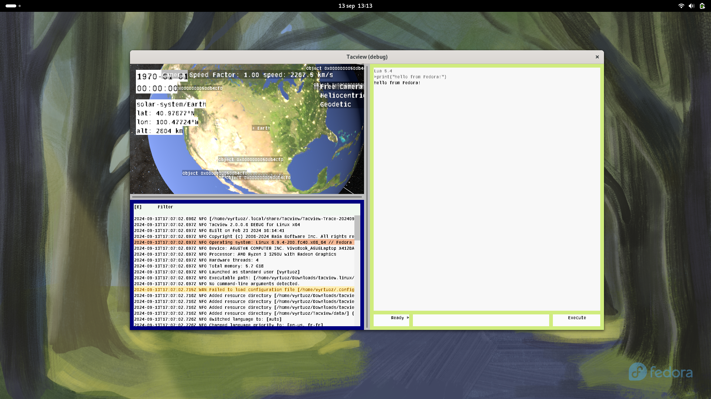711x399 pixels.
Task: Open the volume icon in system tray
Action: coord(691,6)
